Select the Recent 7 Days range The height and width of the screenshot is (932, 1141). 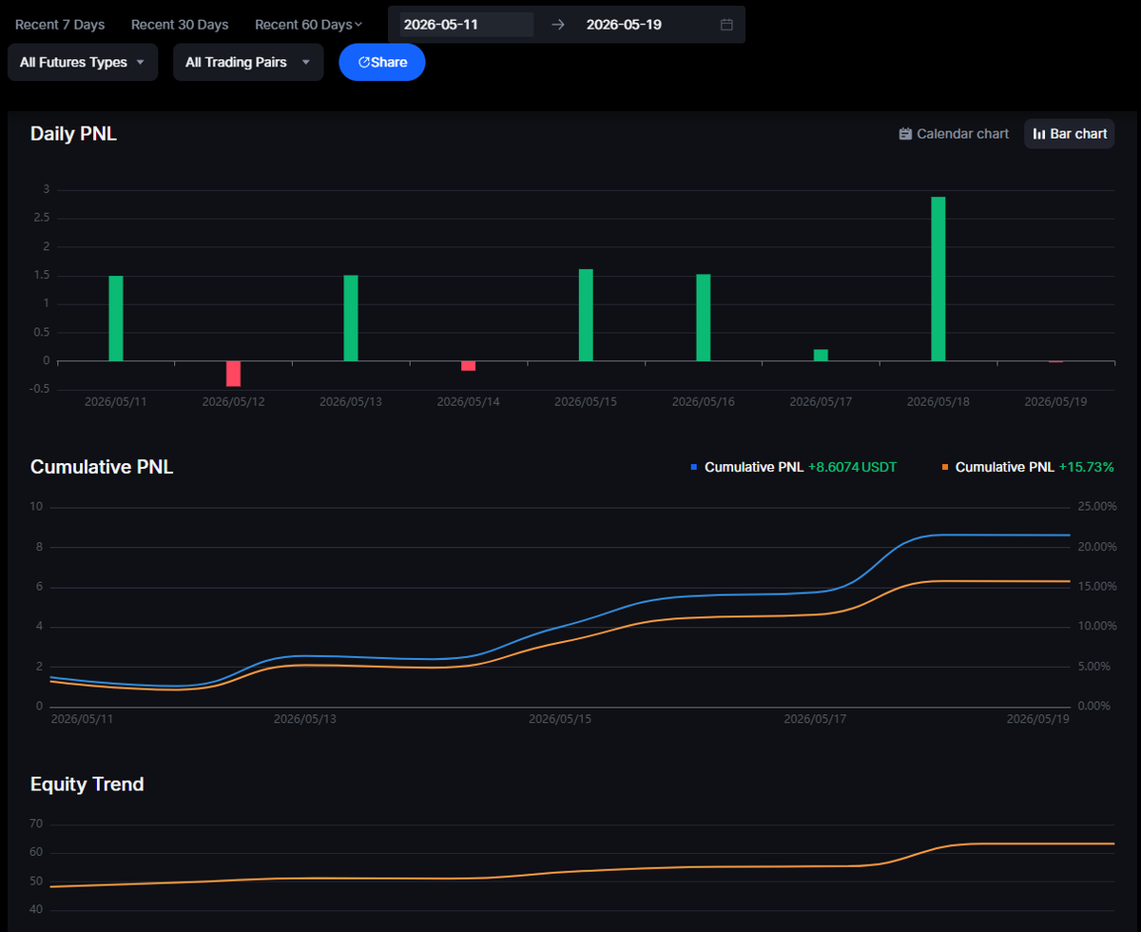60,25
